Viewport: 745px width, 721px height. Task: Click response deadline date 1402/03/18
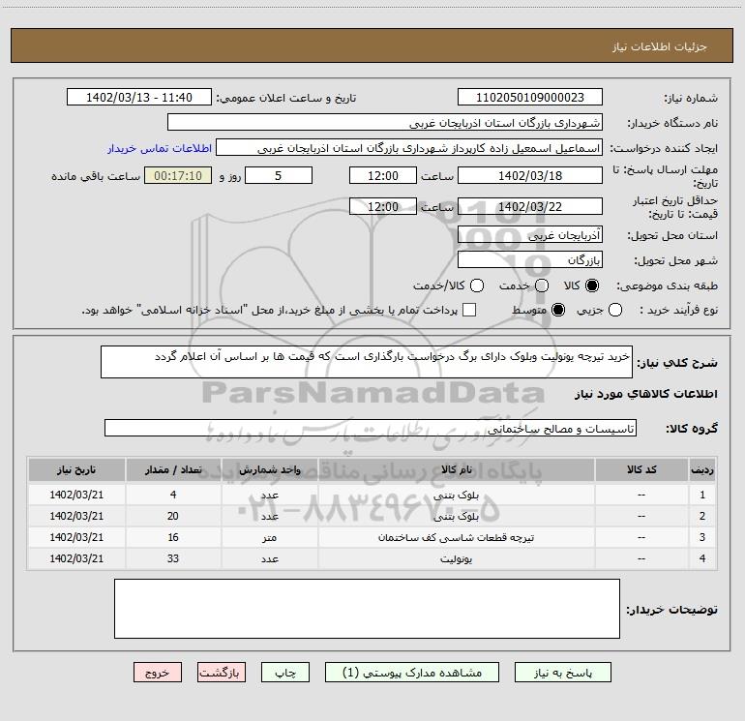(530, 175)
